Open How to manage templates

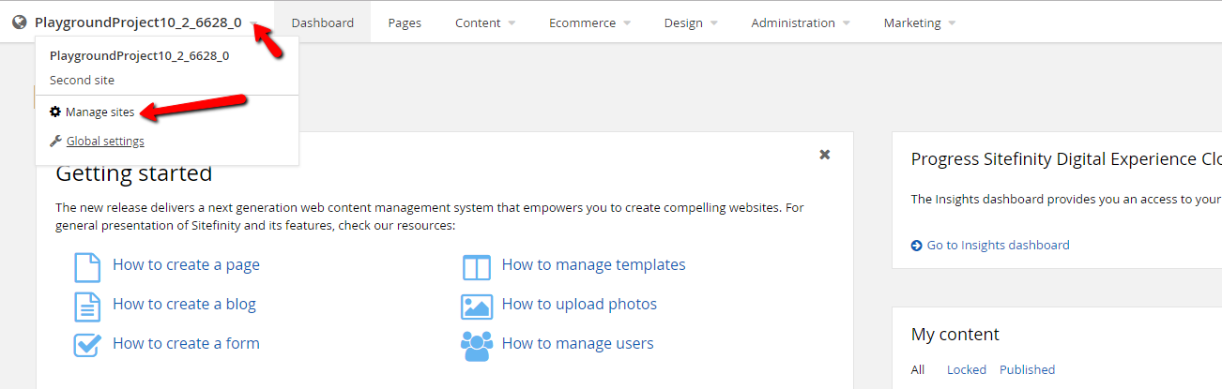point(593,265)
